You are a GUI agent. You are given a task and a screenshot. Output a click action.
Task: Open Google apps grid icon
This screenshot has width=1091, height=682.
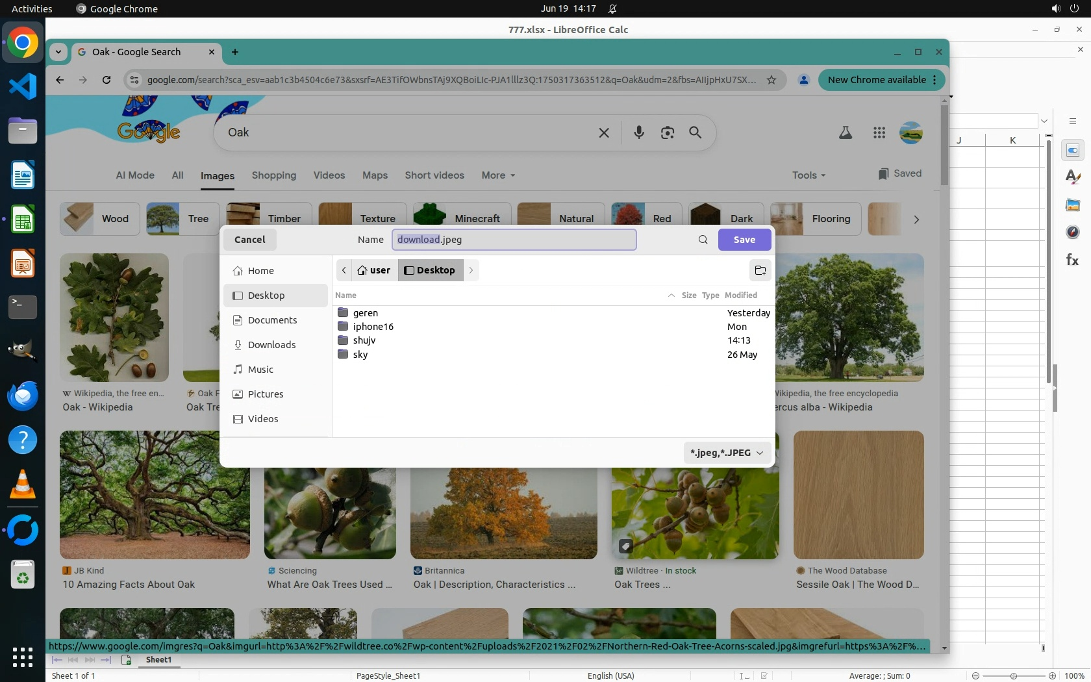pyautogui.click(x=879, y=133)
